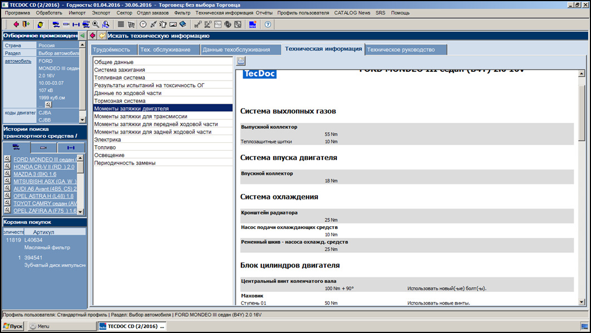Click the pink back arrow next to header title
The width and height of the screenshot is (591, 333).
point(93,36)
